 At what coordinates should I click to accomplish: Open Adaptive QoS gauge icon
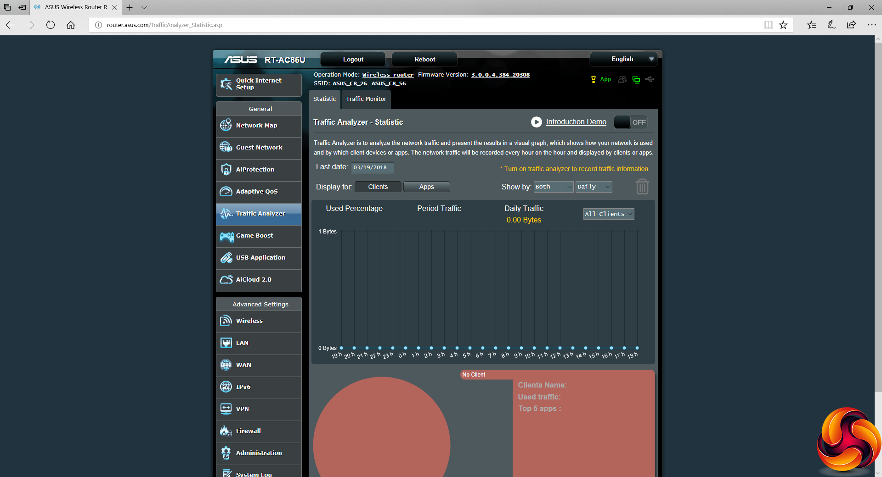(x=226, y=191)
